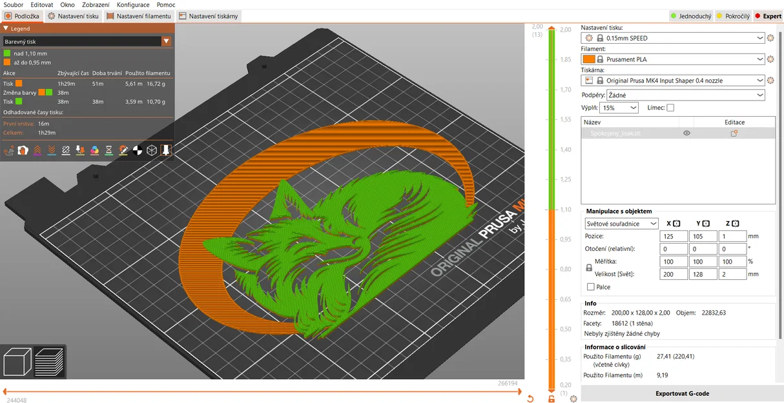Toggle retractions visibility icon
This screenshot has width=784, height=403.
[37, 150]
